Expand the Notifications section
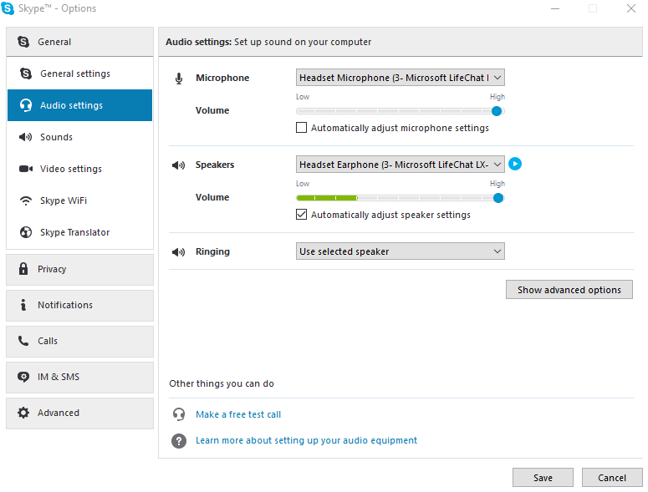This screenshot has width=648, height=492. (x=79, y=306)
